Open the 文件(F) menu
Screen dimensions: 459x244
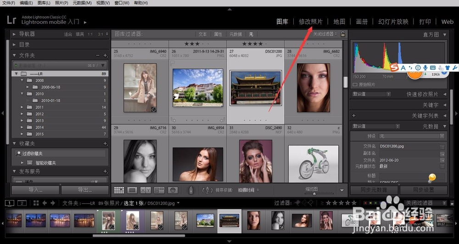coord(8,3)
